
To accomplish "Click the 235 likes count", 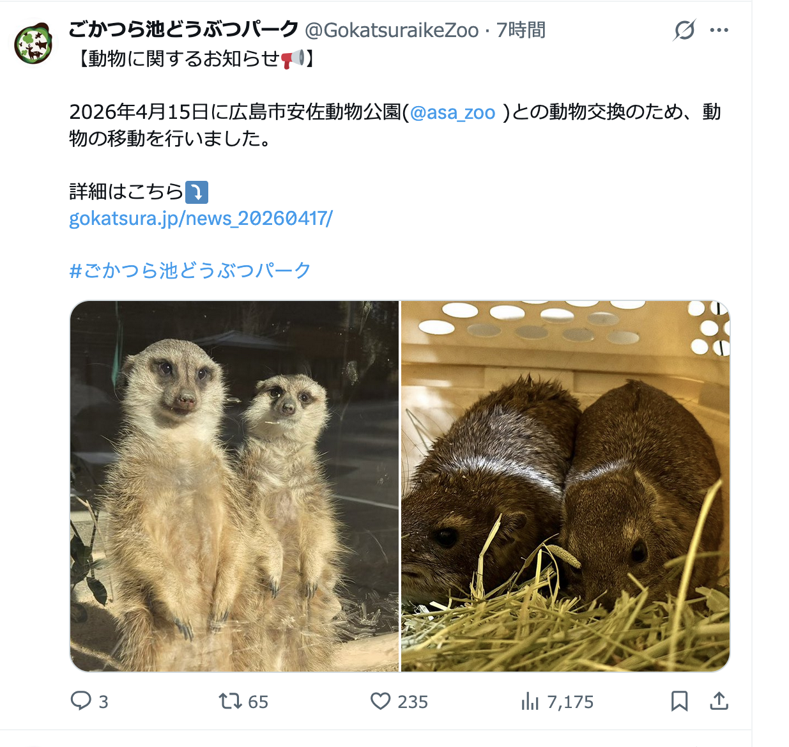I will click(x=413, y=702).
